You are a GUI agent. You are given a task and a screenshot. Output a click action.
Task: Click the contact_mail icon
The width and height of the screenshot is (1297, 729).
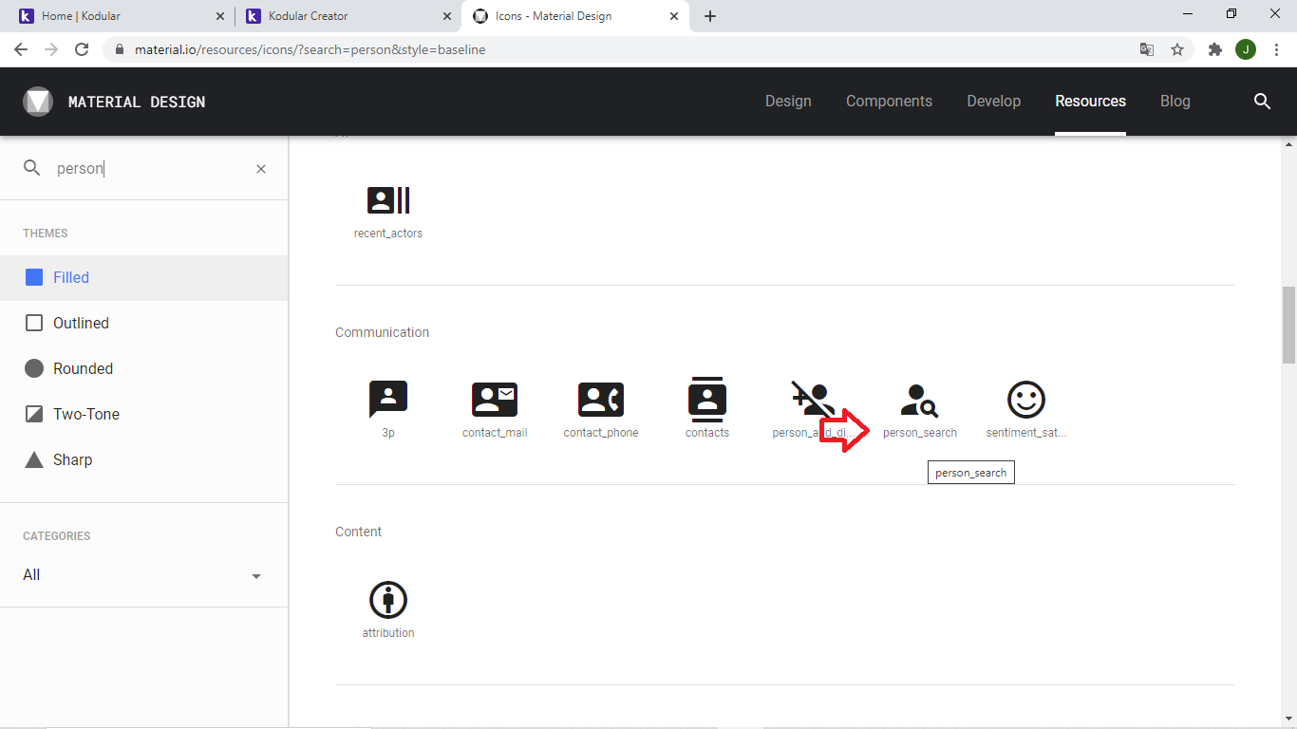coord(495,400)
